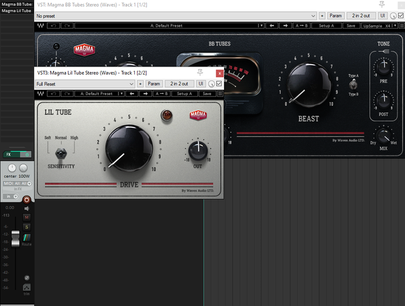Click the track envelope trim icon

27,287
